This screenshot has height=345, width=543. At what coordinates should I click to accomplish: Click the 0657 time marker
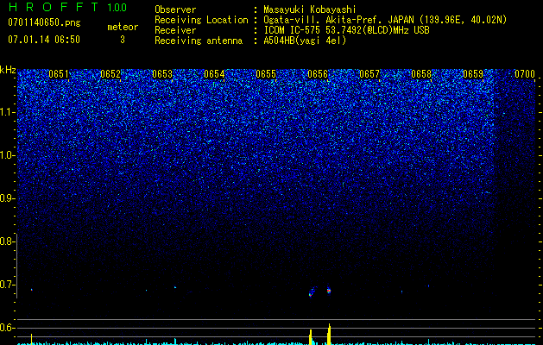369,74
